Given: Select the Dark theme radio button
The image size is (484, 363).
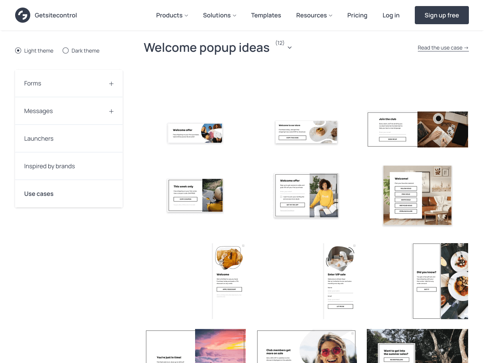Looking at the screenshot, I should coord(65,50).
